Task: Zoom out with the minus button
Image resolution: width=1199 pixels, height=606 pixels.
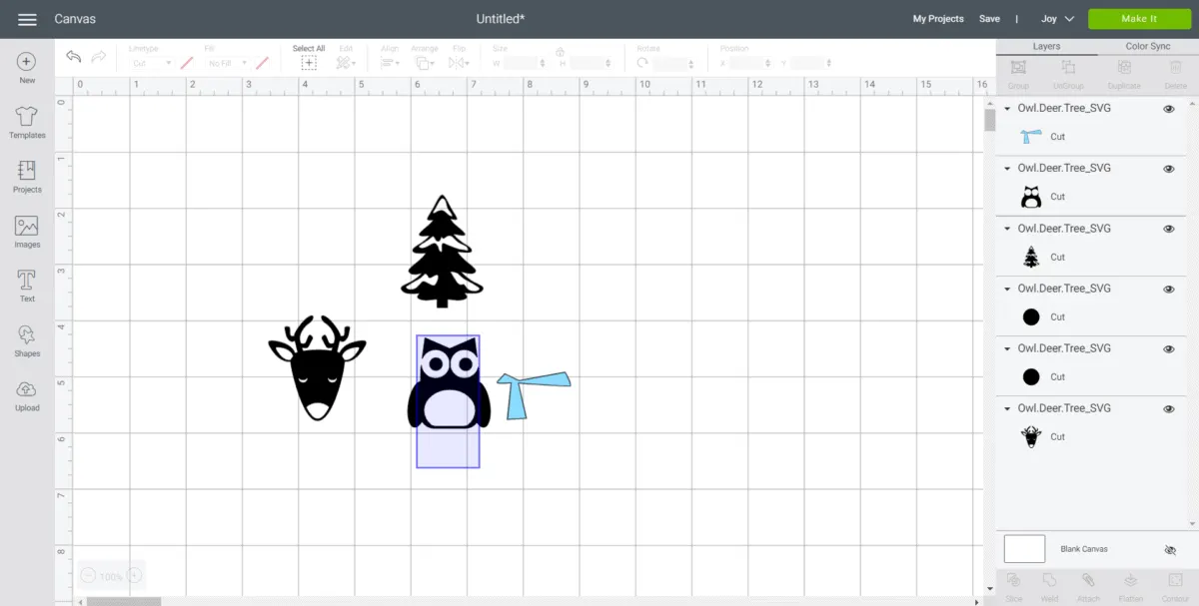Action: tap(88, 576)
